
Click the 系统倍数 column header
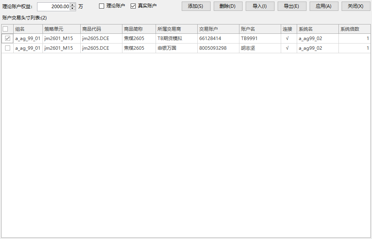click(x=354, y=29)
